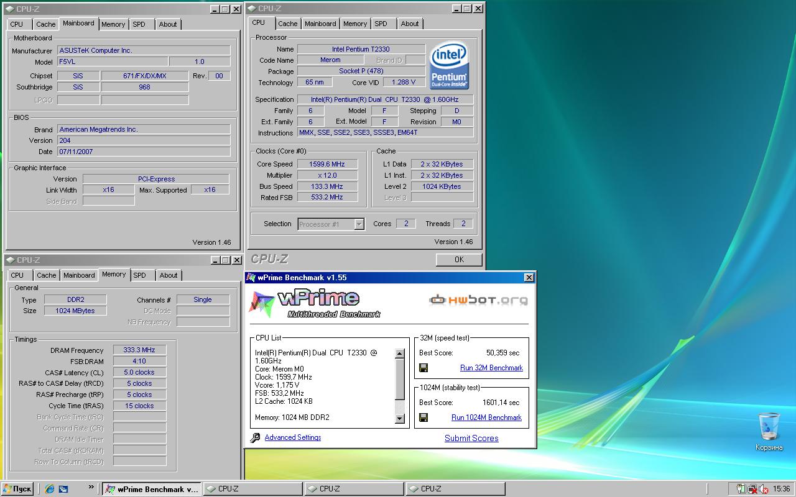The width and height of the screenshot is (796, 497).
Task: Click the BIOS Brand American Megatrends Inc. field
Action: pyautogui.click(x=144, y=129)
